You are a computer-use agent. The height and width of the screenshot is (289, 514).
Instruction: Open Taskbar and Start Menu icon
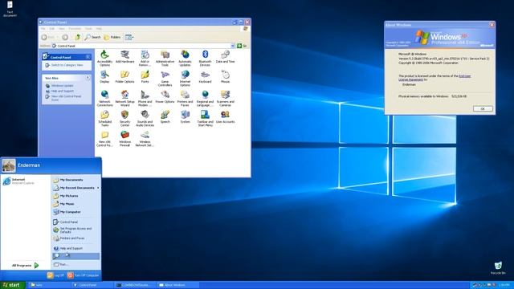pos(205,118)
